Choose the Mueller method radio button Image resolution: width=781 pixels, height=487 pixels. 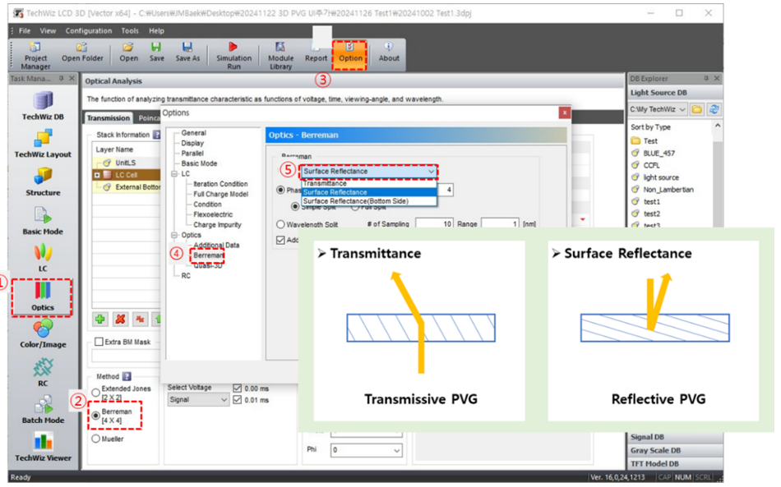(x=96, y=439)
